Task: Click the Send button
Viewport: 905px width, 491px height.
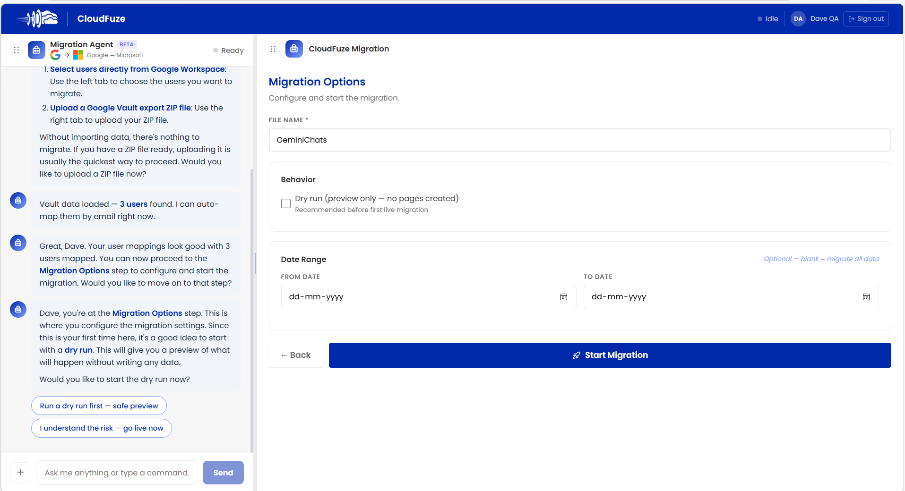Action: [x=223, y=473]
